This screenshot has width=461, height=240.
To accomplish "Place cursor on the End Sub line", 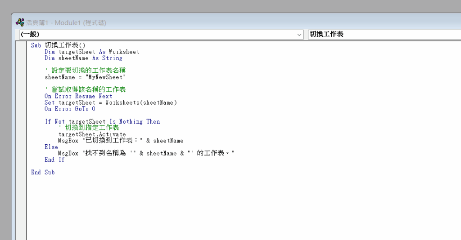I will (43, 172).
